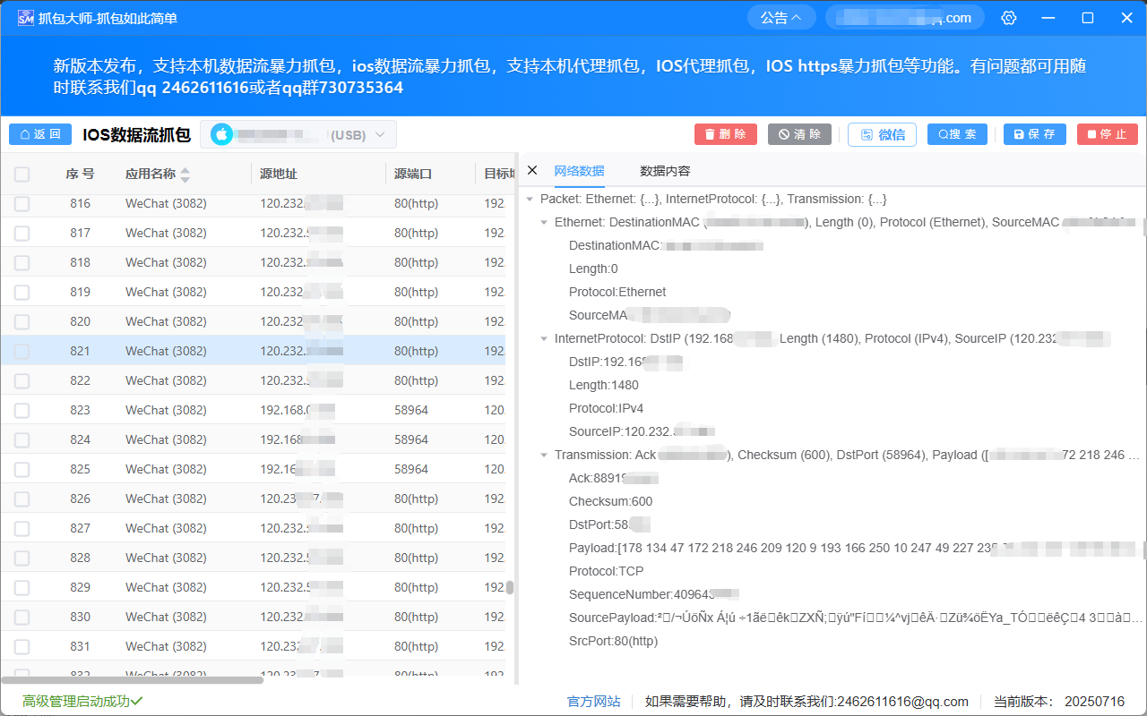Click the vertical scrollbar thumb of packet list
This screenshot has width=1147, height=716.
pyautogui.click(x=510, y=588)
